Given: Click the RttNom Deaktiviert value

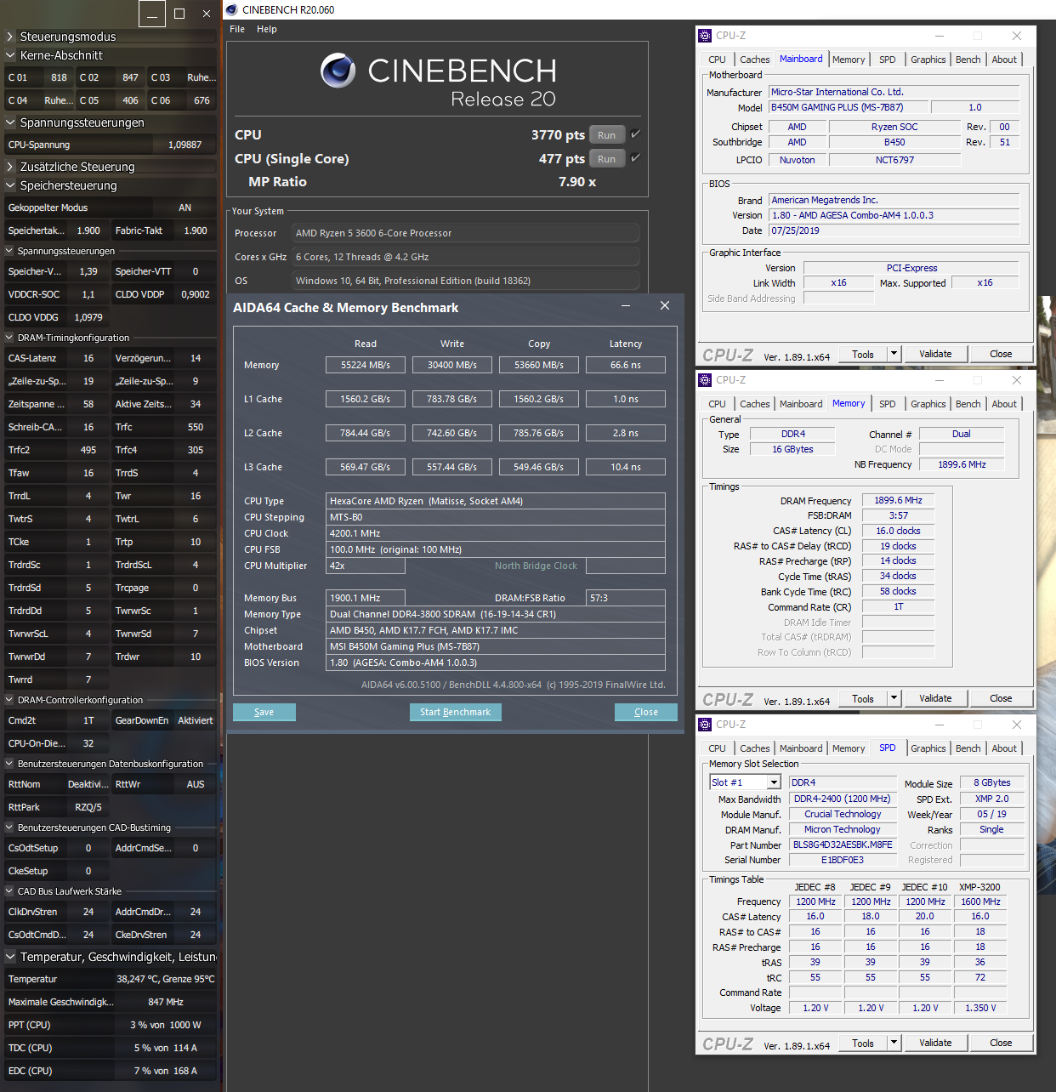Looking at the screenshot, I should (88, 784).
